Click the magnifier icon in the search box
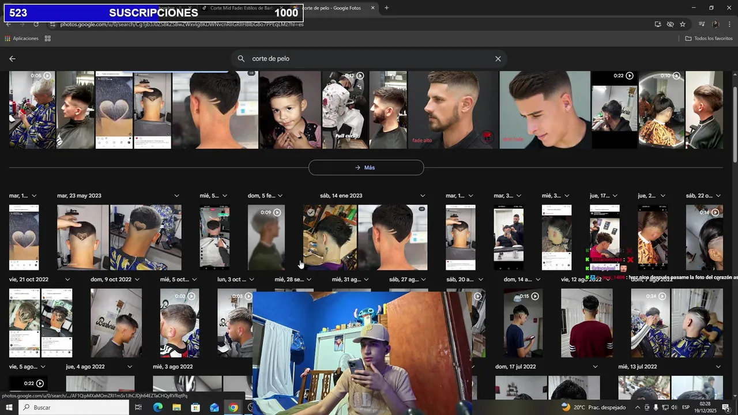Image resolution: width=738 pixels, height=415 pixels. pos(242,59)
